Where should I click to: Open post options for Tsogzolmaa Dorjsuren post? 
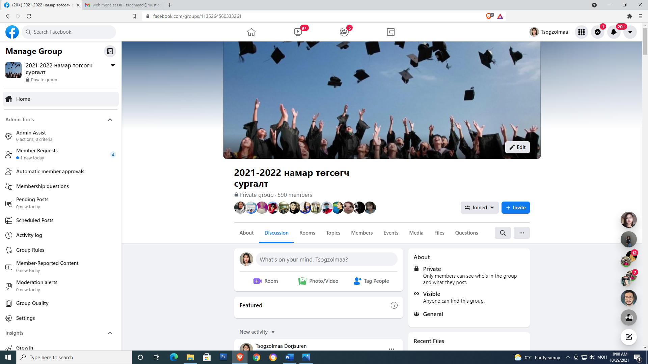coord(391,348)
